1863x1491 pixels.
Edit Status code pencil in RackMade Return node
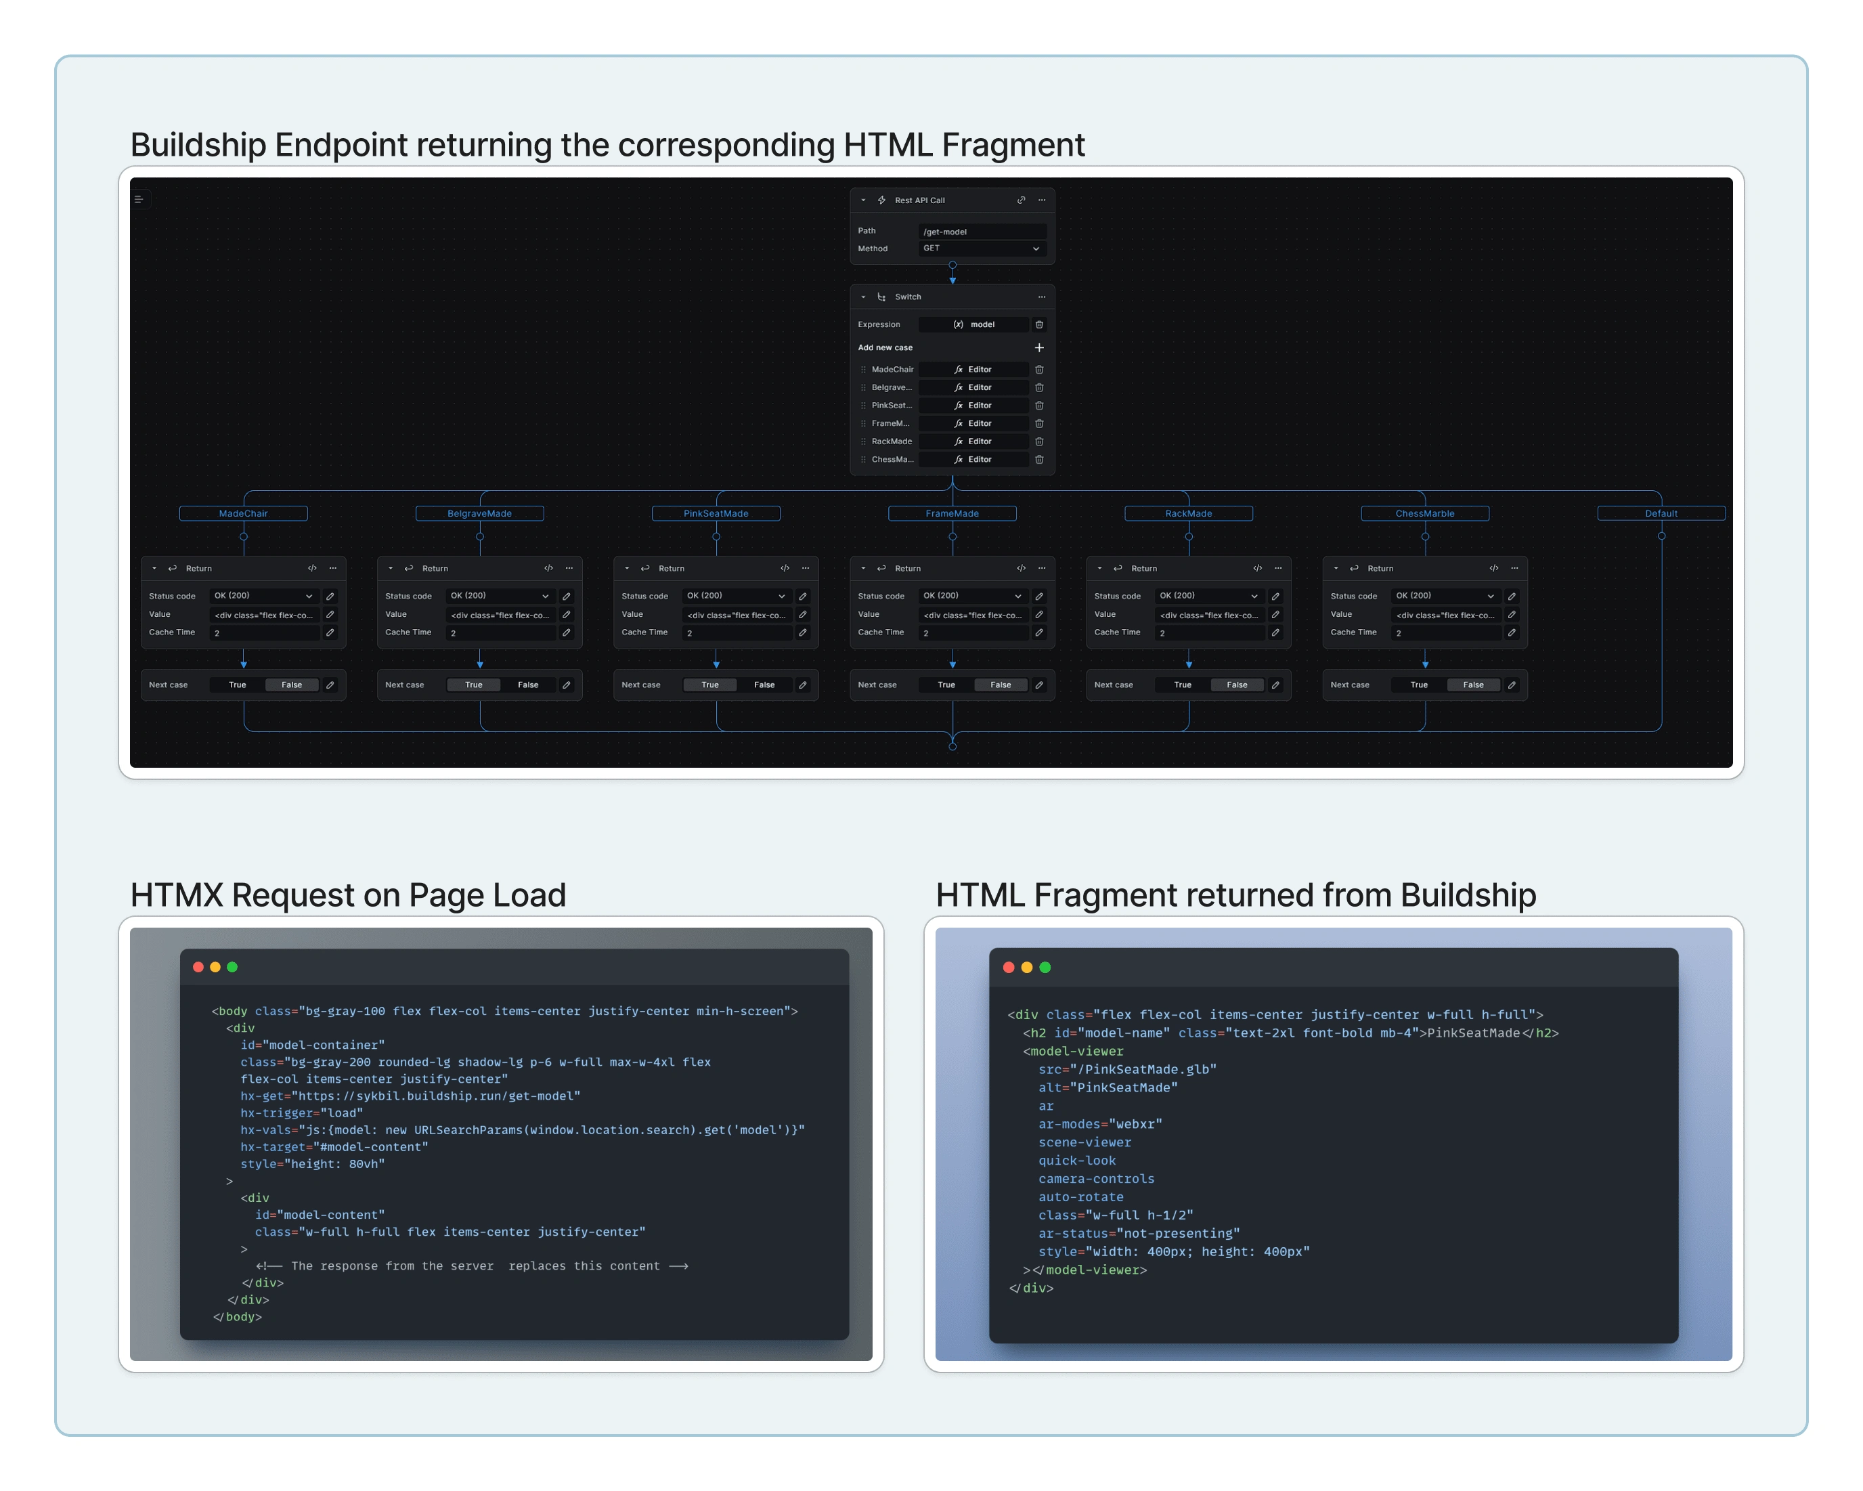click(1275, 597)
